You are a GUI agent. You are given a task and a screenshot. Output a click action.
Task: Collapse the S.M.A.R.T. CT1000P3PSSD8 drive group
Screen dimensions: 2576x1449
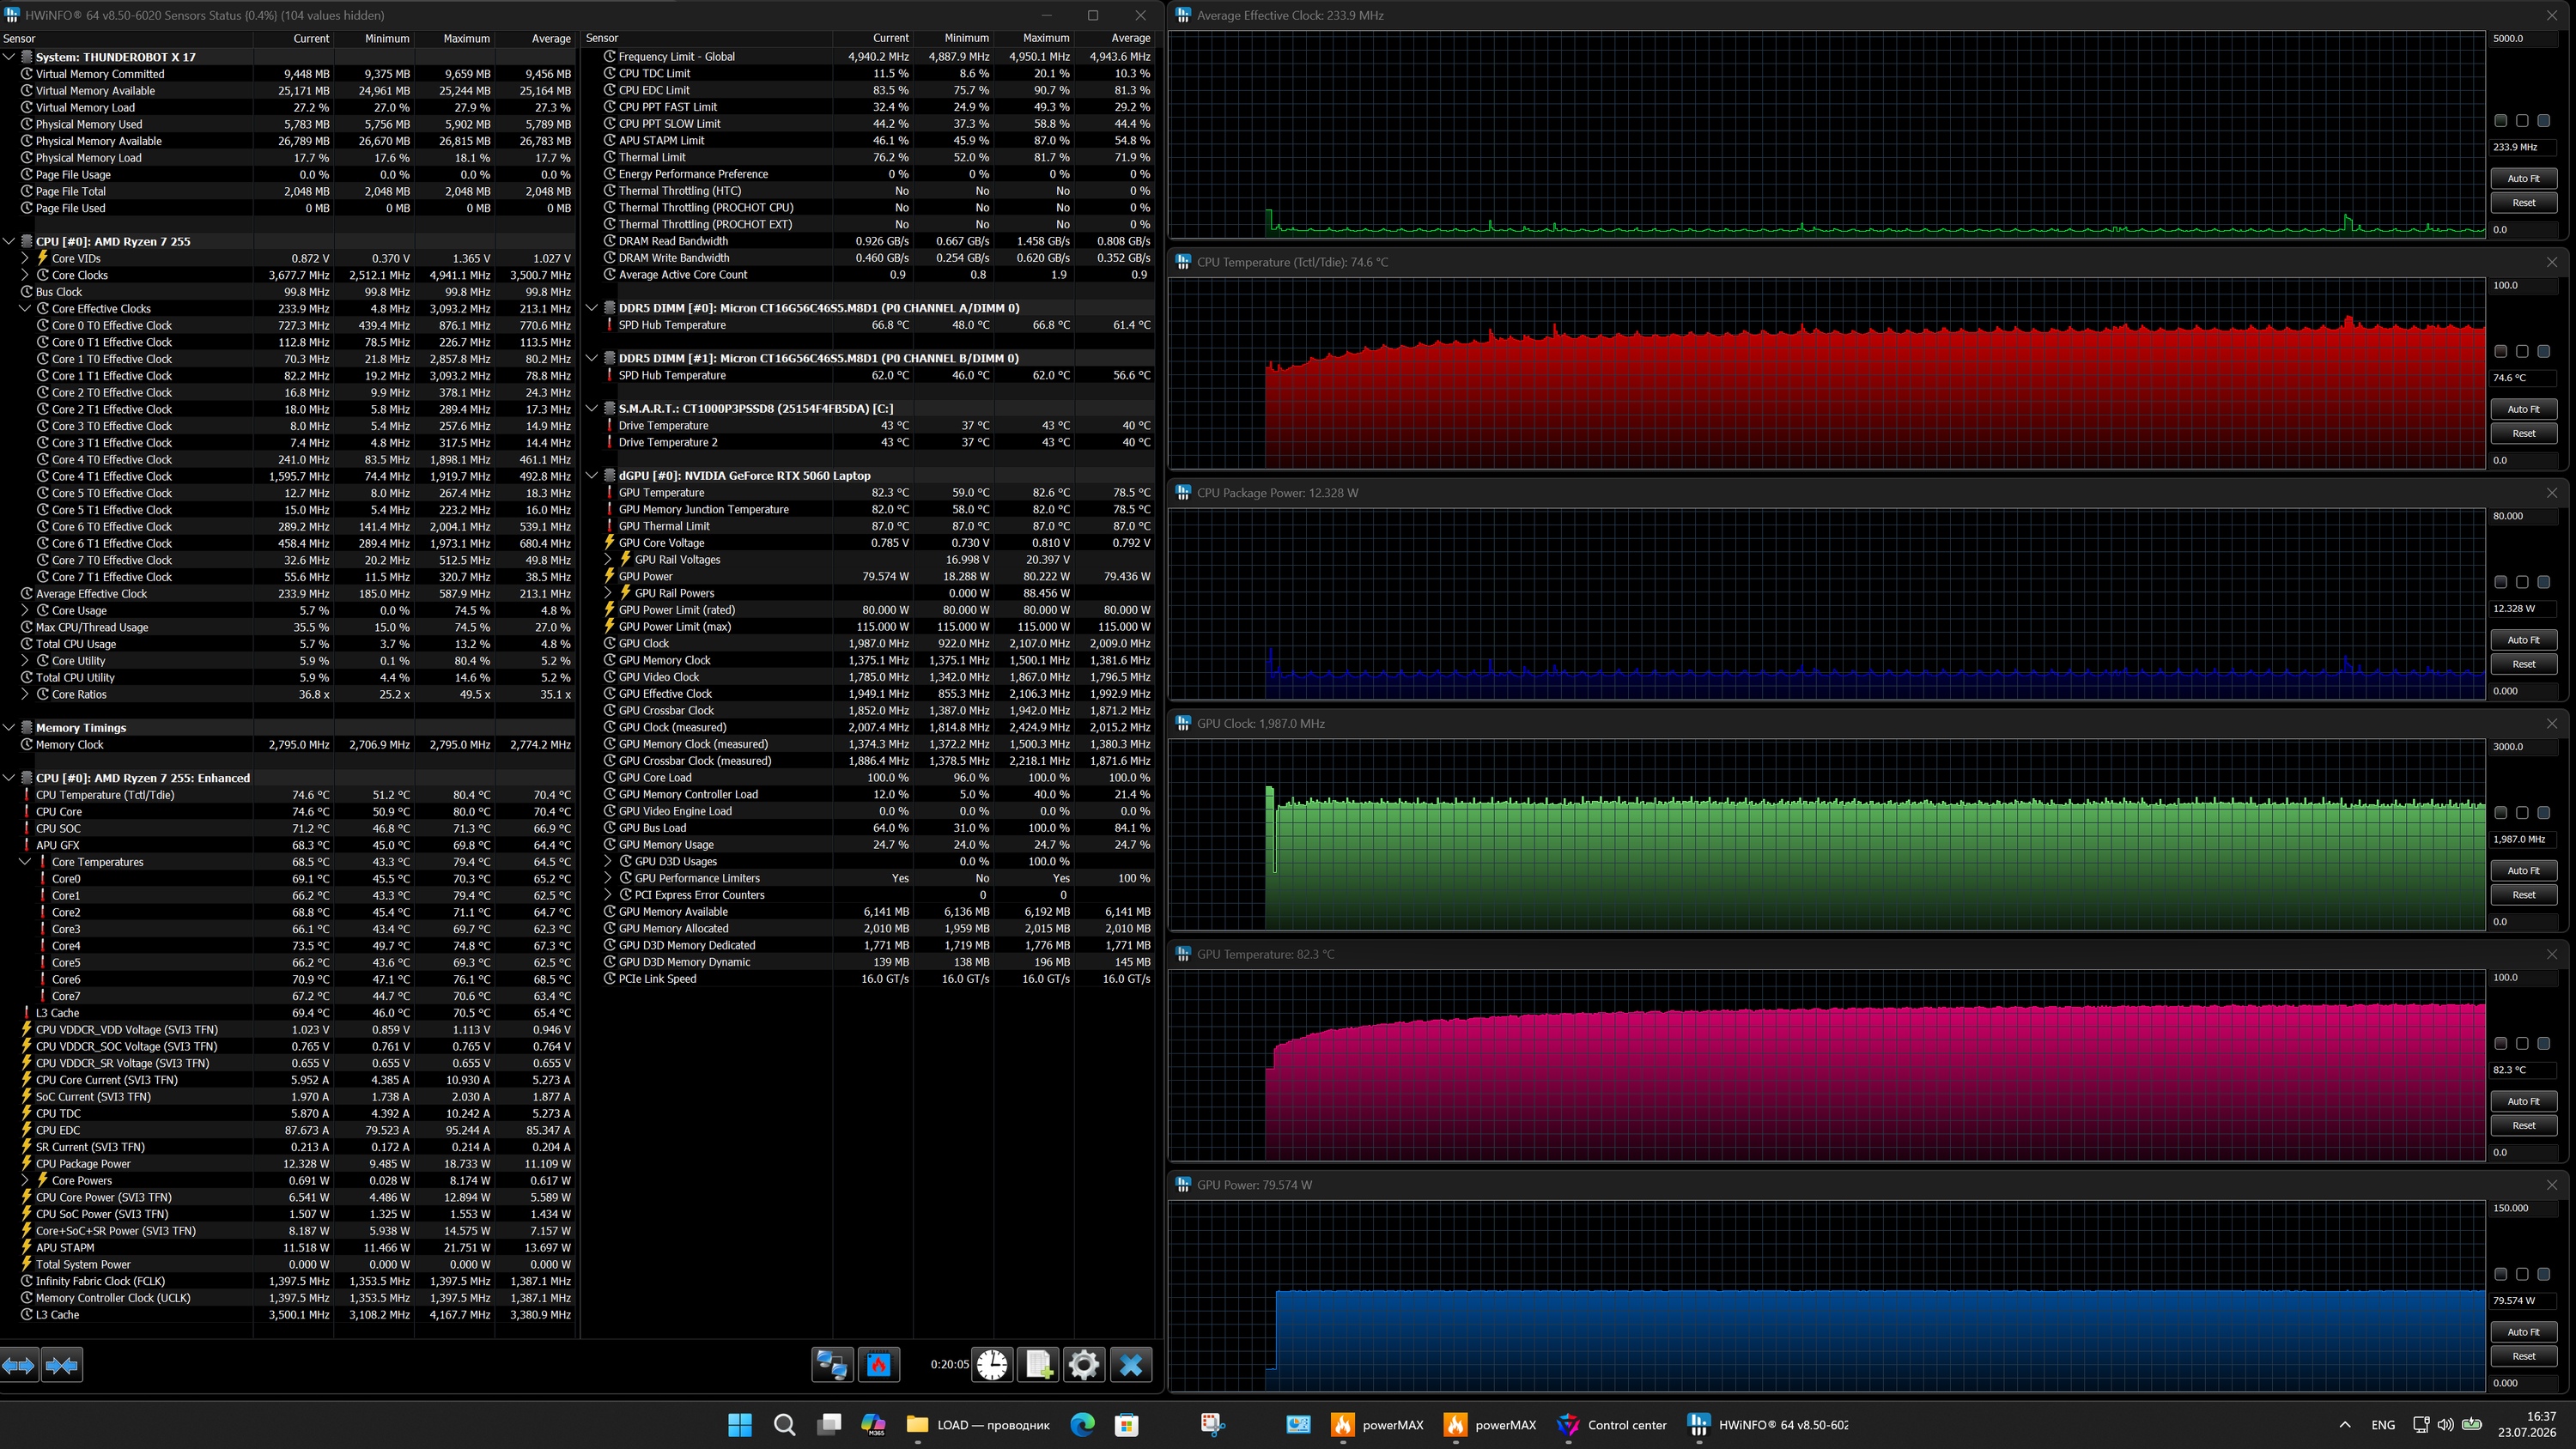[x=592, y=409]
